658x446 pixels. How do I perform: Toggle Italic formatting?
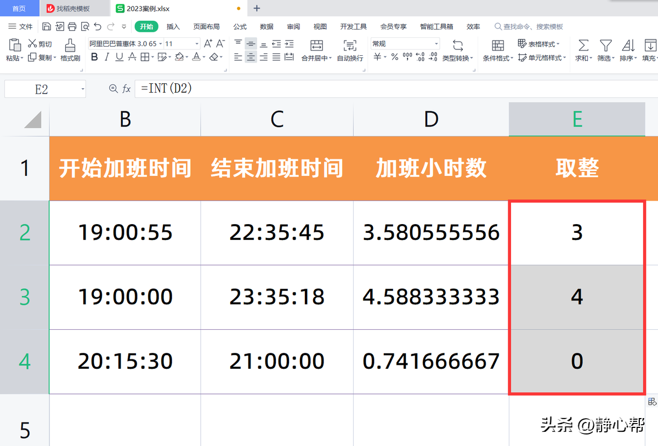[107, 57]
